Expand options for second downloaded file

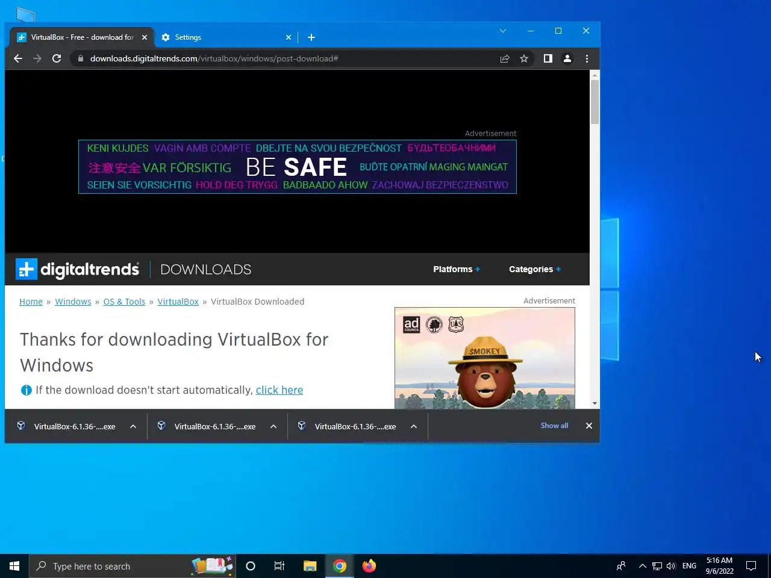pos(273,426)
